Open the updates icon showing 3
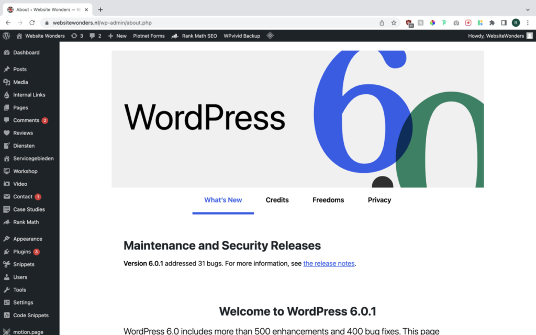536x335 pixels. click(77, 36)
